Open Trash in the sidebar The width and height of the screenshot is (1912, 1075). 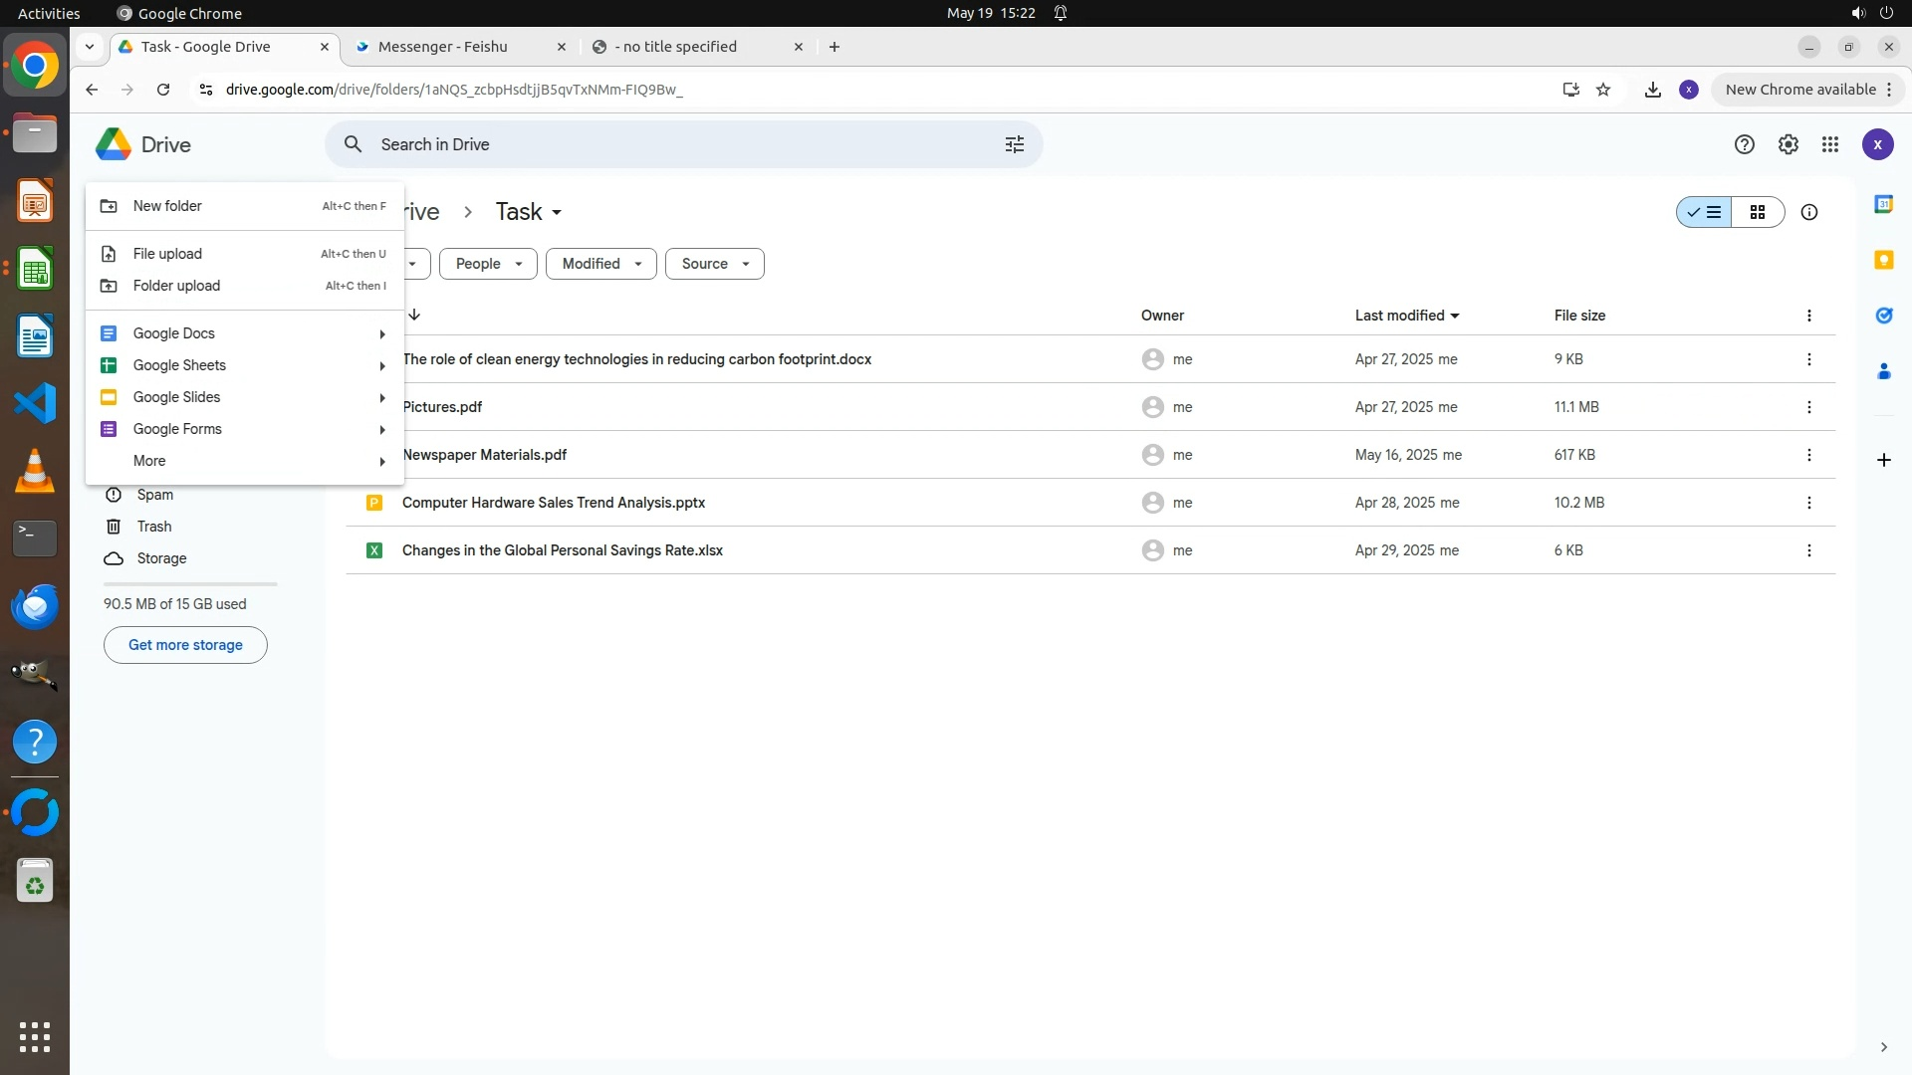tap(153, 527)
